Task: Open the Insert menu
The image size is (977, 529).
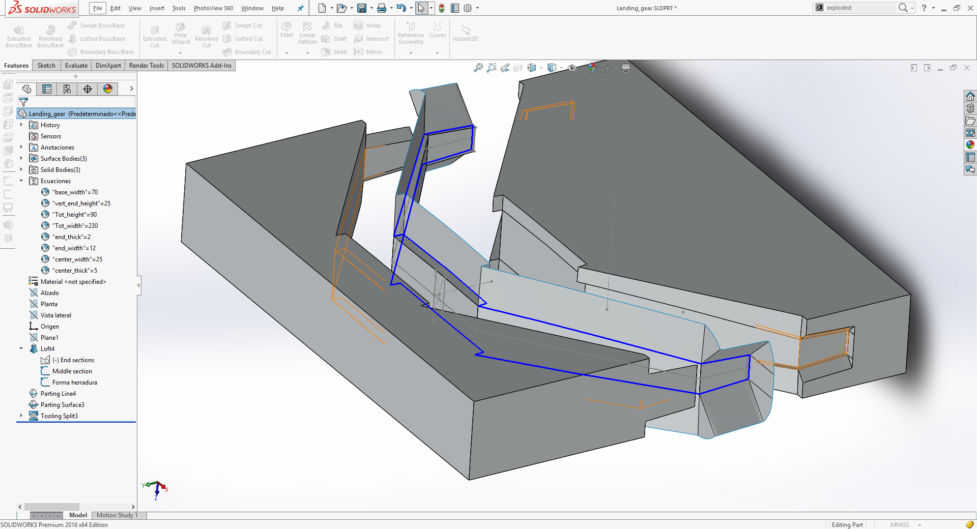Action: pyautogui.click(x=157, y=8)
